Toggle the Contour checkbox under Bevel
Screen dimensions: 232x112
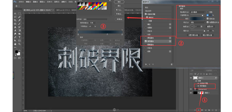[x=147, y=18]
